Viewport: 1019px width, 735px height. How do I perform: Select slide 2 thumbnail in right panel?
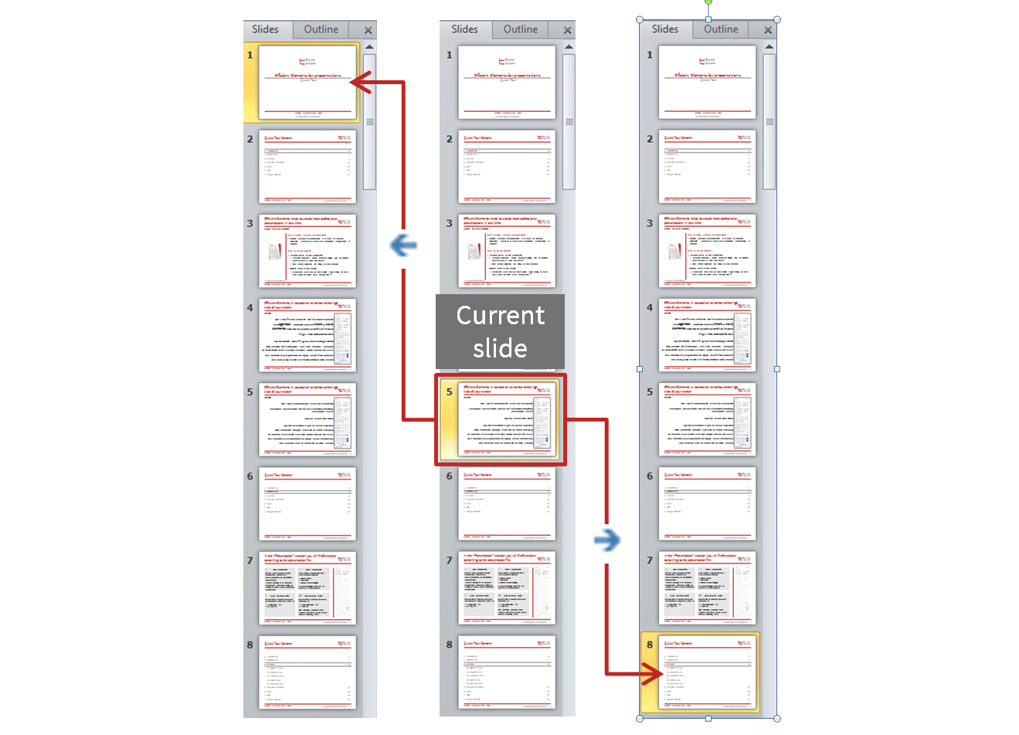tap(707, 166)
